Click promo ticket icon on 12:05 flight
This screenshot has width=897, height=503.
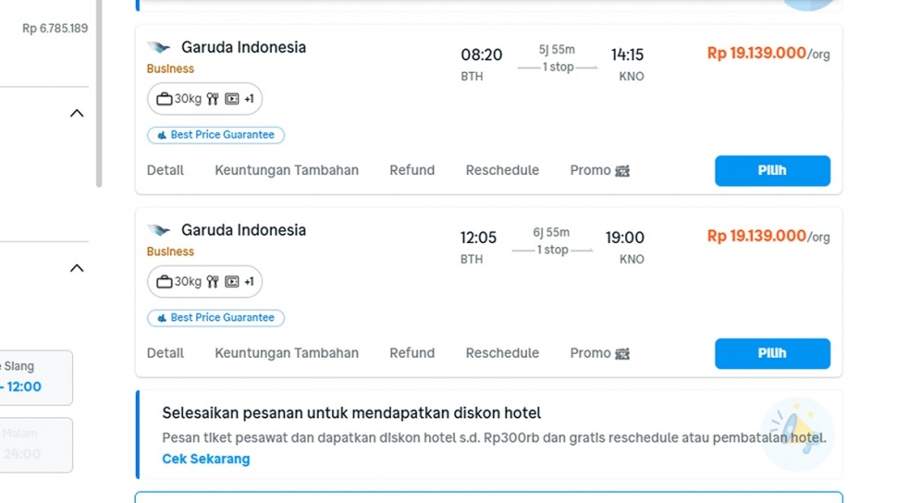[x=622, y=354]
